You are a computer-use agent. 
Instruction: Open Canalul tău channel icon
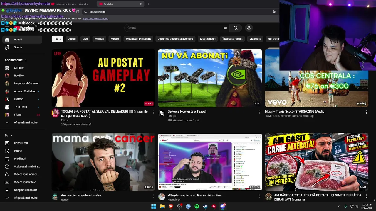click(x=7, y=143)
